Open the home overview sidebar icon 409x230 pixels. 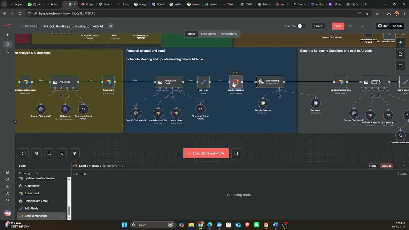(7, 44)
